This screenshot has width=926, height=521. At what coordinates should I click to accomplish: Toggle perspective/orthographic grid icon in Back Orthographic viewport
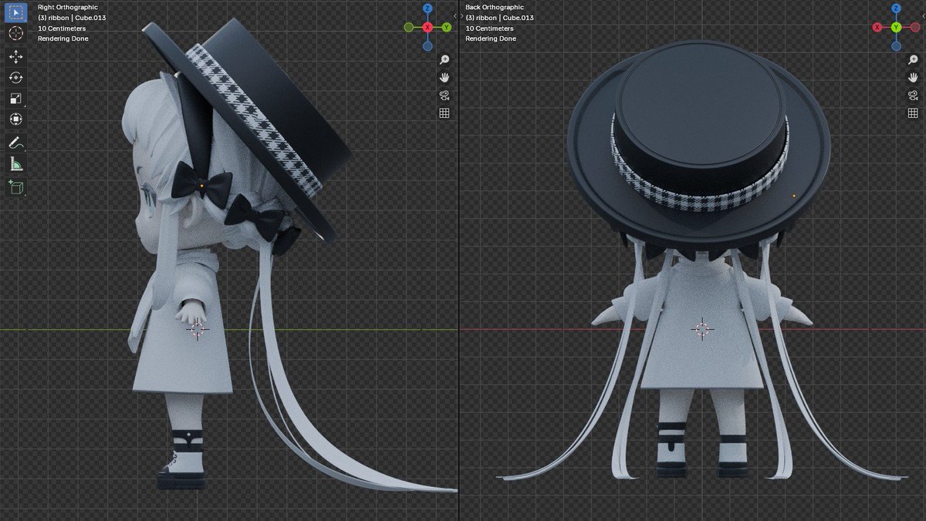913,113
